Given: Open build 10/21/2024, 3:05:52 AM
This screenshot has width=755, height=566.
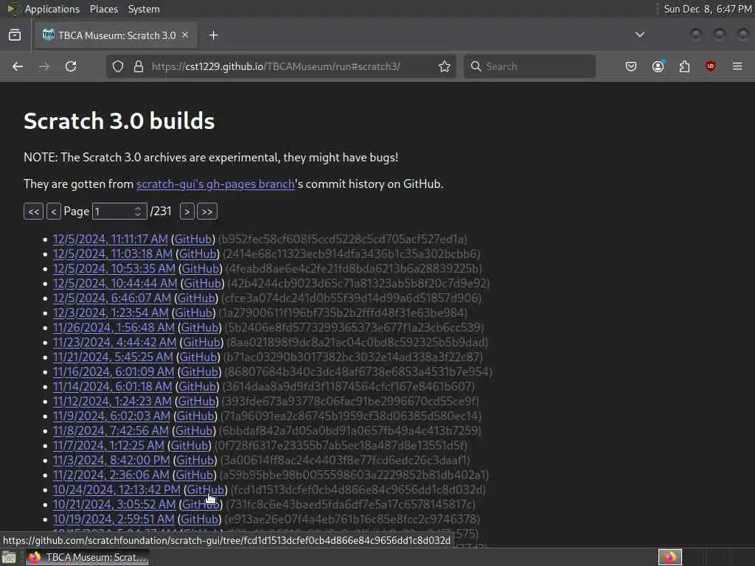Looking at the screenshot, I should point(114,504).
